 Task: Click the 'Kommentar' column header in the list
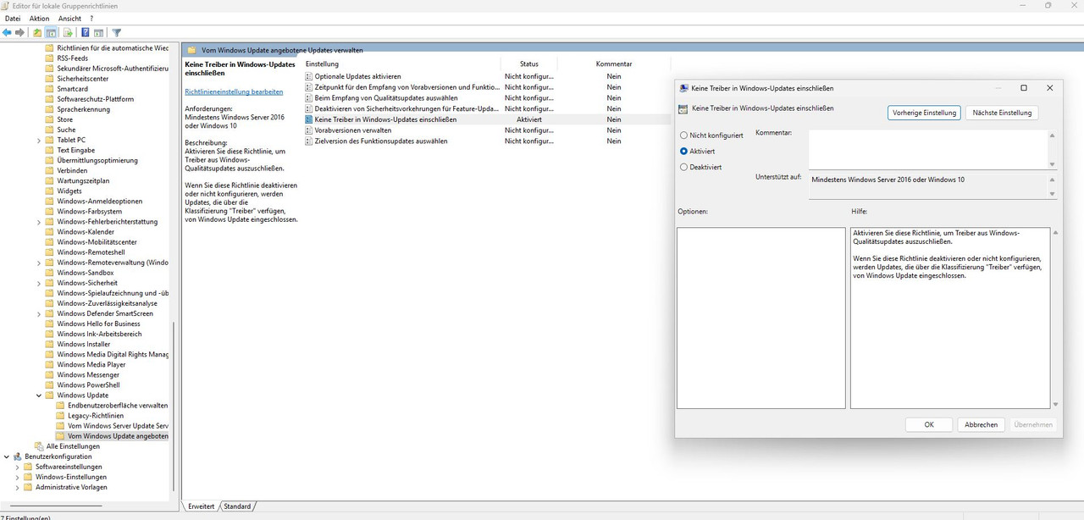[x=614, y=64]
